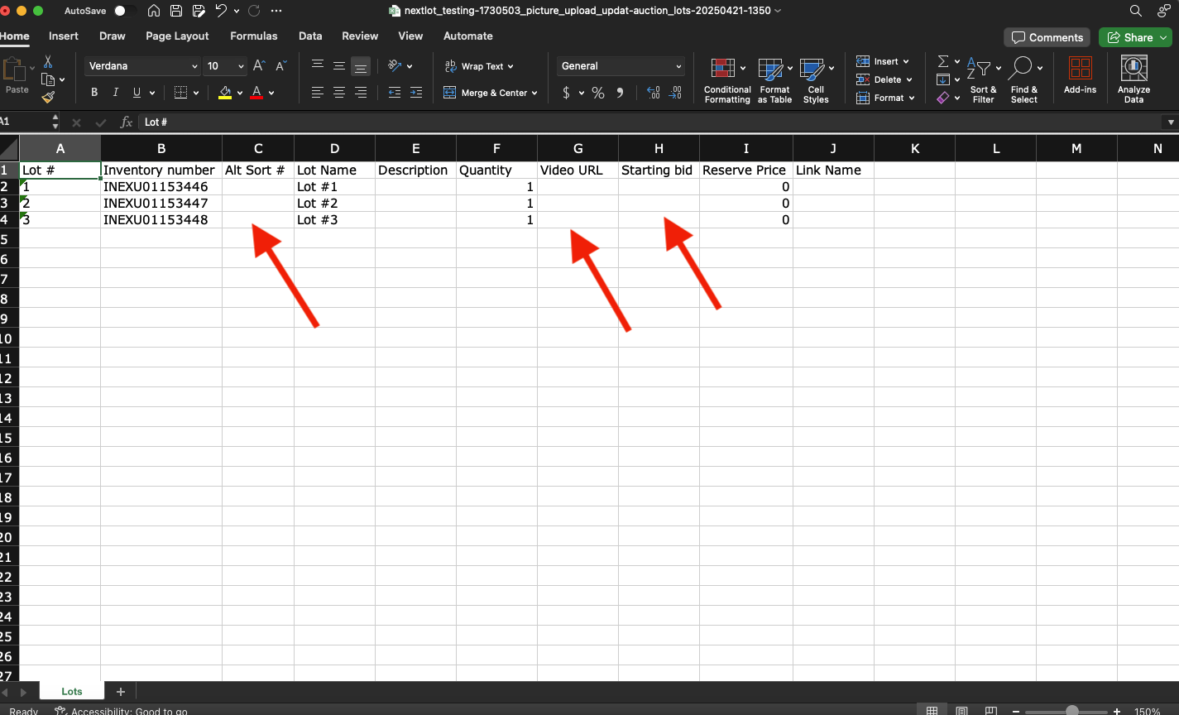Apply Conditional Formatting icon
The width and height of the screenshot is (1179, 715).
click(x=724, y=69)
